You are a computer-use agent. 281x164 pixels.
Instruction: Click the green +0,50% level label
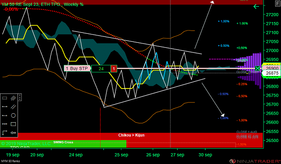[242, 48]
